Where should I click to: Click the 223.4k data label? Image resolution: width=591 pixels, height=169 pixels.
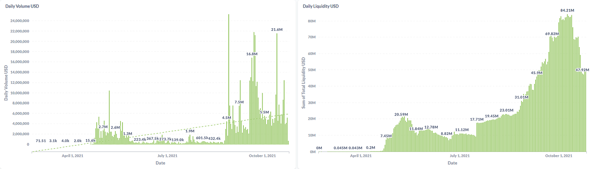(140, 139)
